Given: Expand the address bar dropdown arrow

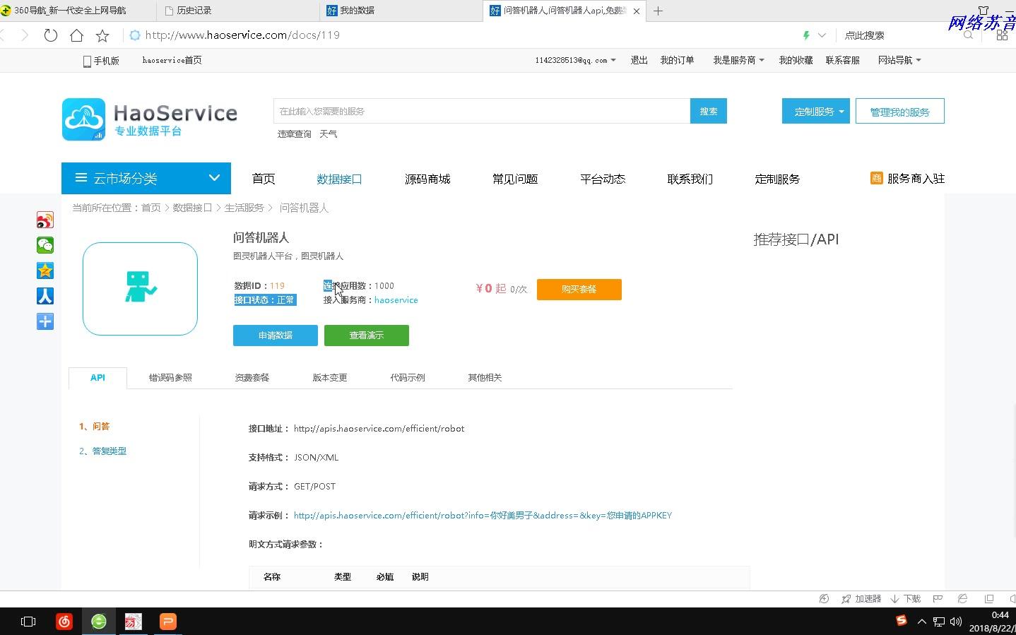Looking at the screenshot, I should [x=822, y=35].
